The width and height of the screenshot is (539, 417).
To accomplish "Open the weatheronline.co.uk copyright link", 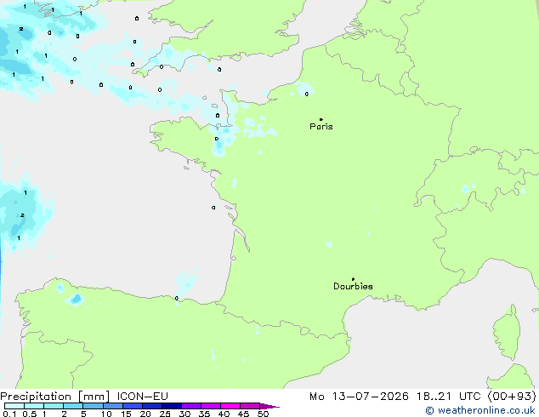I will tap(480, 410).
